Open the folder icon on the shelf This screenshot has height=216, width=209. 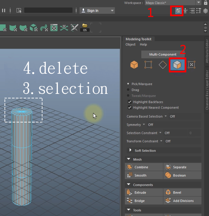tap(85, 26)
